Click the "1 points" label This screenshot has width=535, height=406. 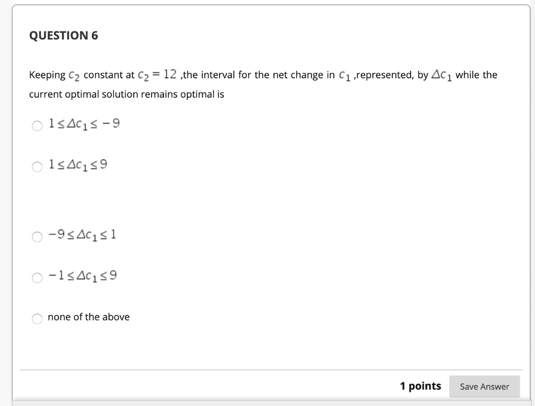(x=420, y=386)
